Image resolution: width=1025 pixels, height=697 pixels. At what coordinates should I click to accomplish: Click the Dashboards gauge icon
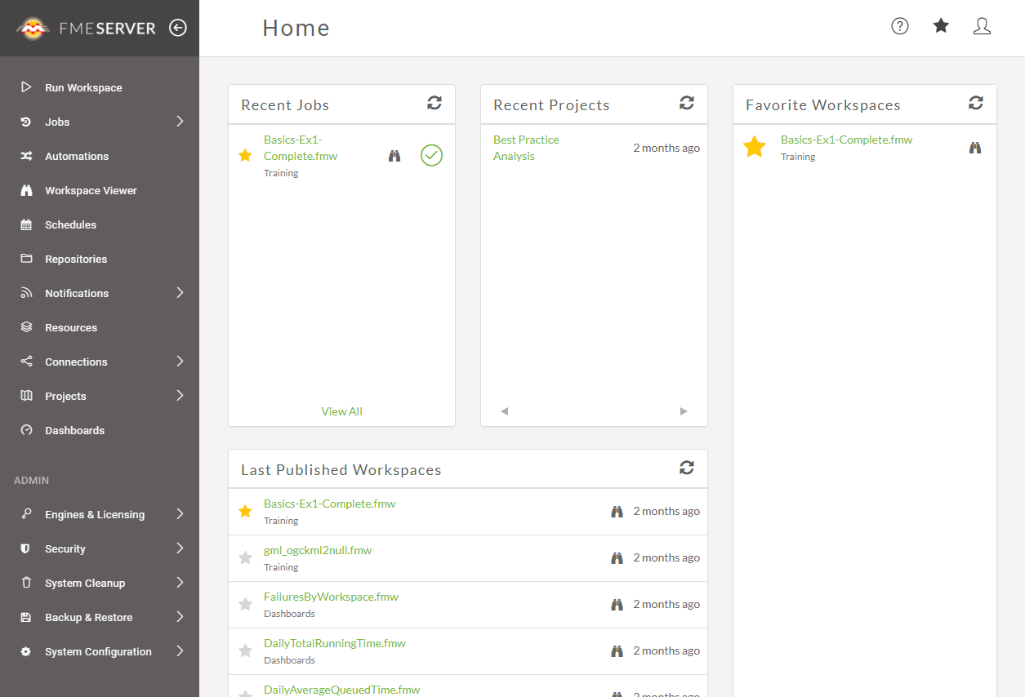coord(26,430)
